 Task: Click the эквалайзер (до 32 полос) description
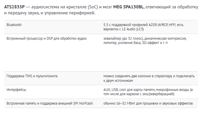[123, 38]
